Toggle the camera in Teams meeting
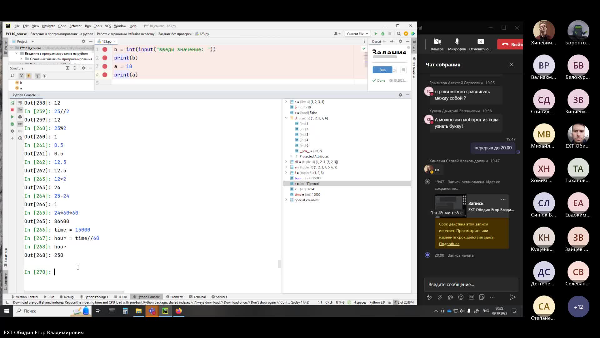 click(437, 44)
